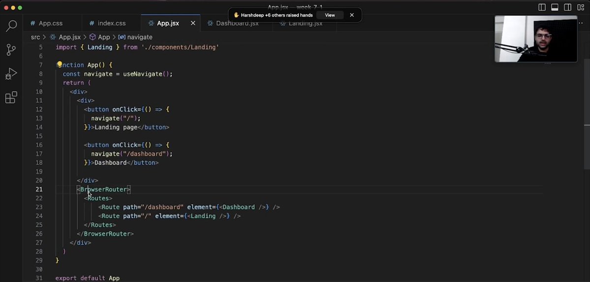Switch to the App.css tab
This screenshot has width=590, height=282.
click(51, 23)
